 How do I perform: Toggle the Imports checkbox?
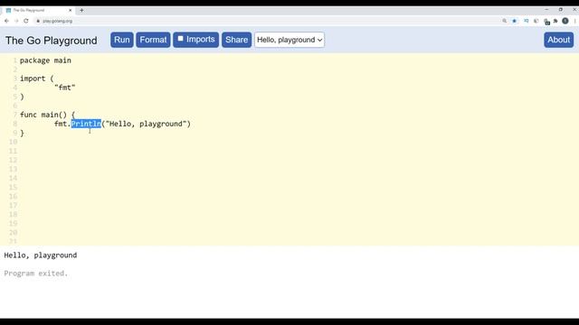[181, 39]
